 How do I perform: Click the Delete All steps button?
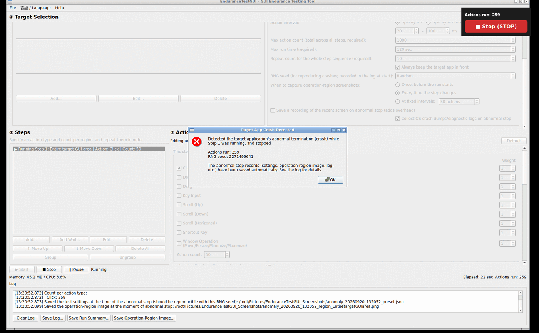(x=140, y=249)
